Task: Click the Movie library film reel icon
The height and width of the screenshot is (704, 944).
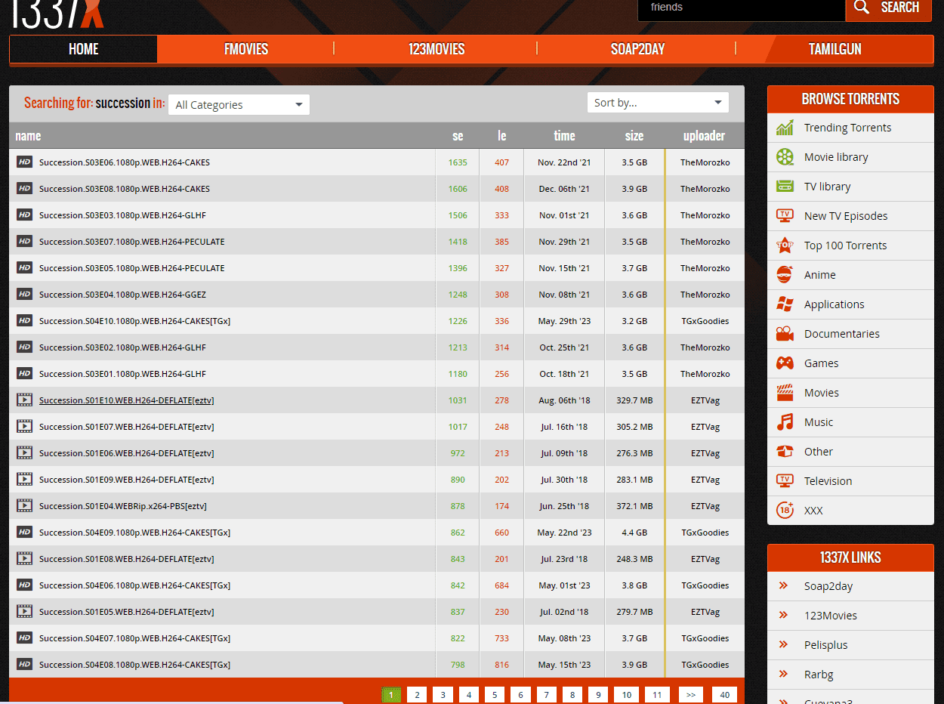Action: (x=785, y=157)
